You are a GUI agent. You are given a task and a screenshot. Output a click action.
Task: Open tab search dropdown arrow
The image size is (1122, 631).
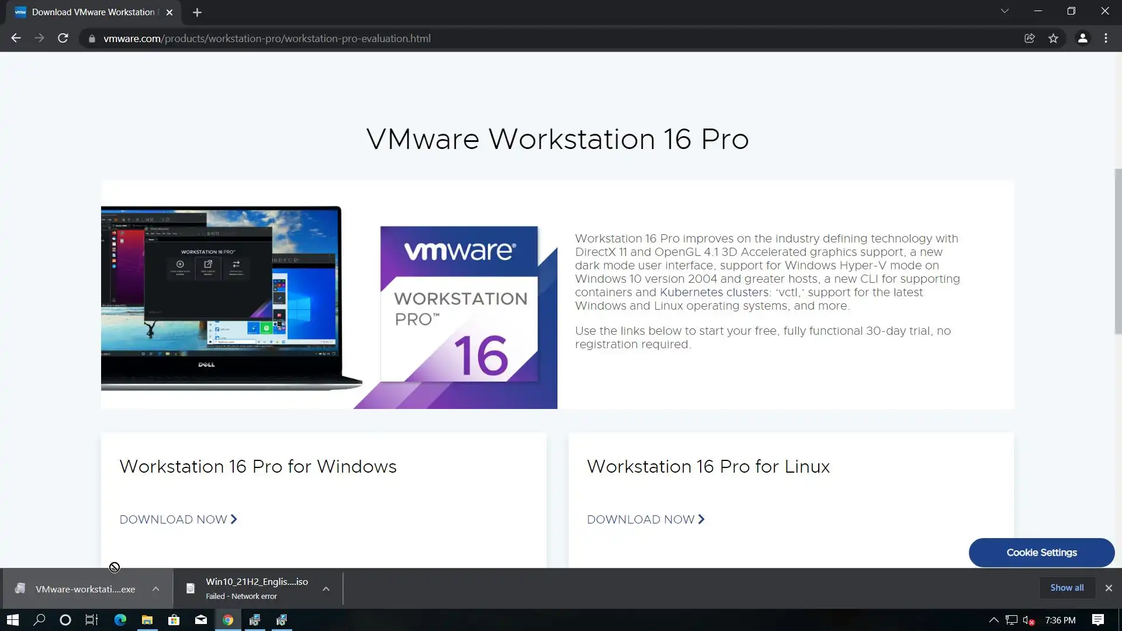click(1005, 11)
